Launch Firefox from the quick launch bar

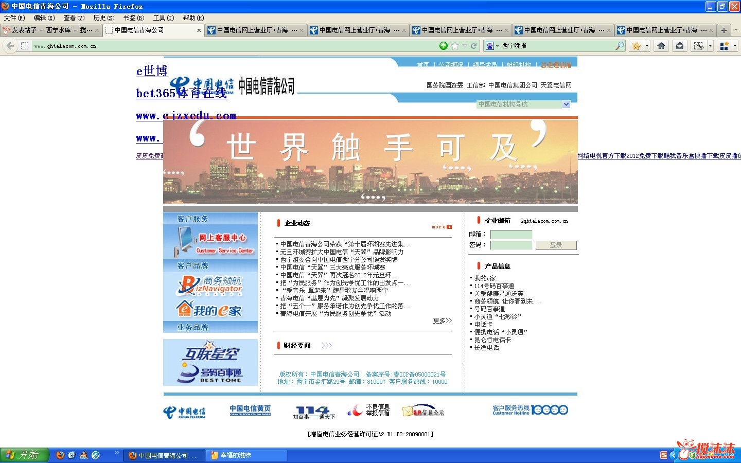[60, 455]
